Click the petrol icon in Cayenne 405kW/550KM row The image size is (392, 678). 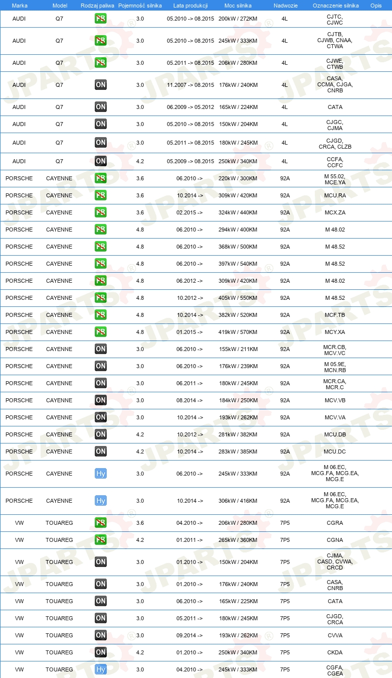(x=101, y=298)
